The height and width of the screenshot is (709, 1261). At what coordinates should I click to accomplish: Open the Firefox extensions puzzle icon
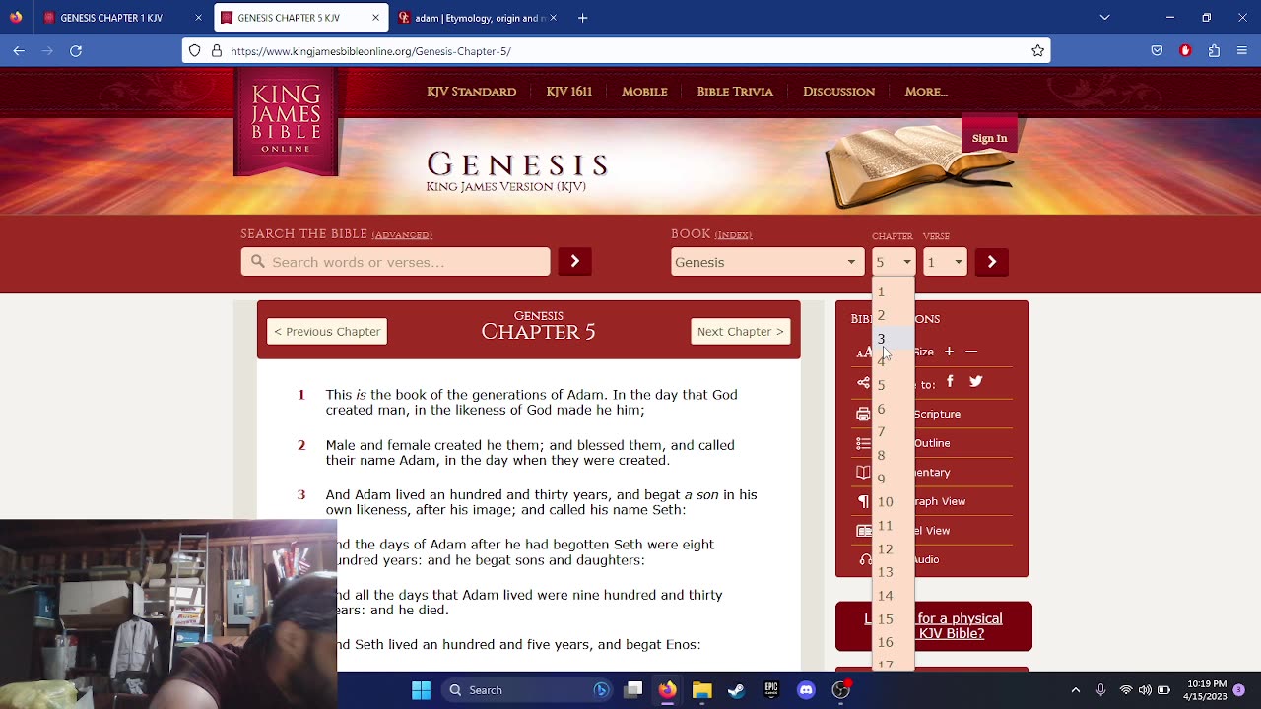[x=1214, y=50]
